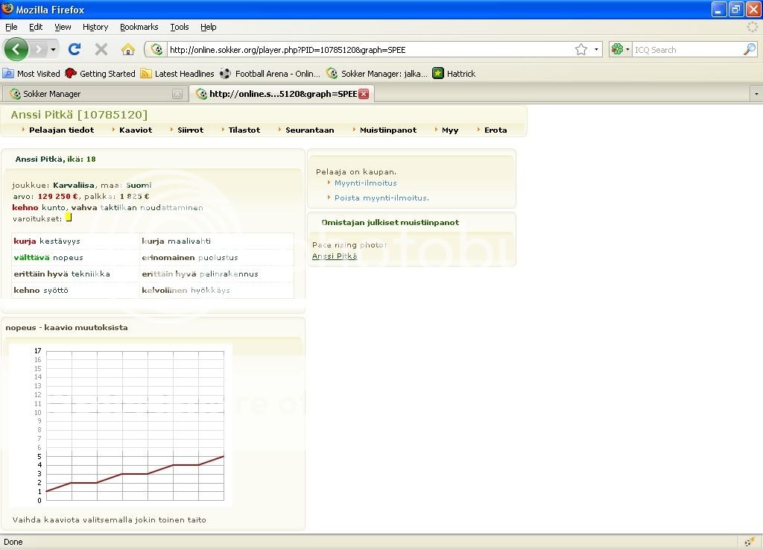The image size is (763, 550).
Task: Open the Tools menu
Action: point(180,27)
